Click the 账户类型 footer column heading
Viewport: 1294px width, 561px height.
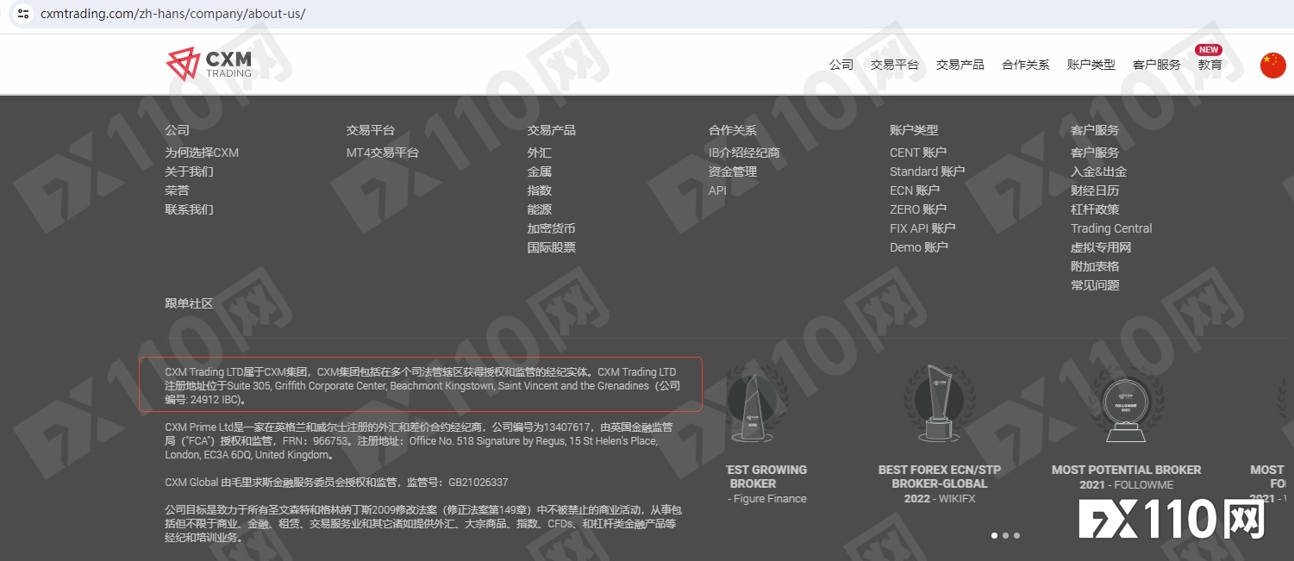(914, 130)
